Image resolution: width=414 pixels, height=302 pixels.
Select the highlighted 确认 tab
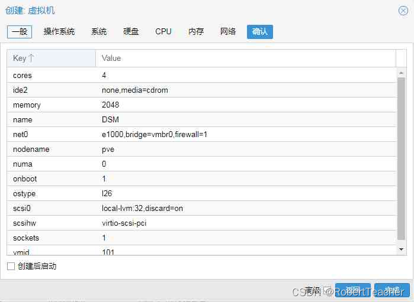(x=260, y=32)
